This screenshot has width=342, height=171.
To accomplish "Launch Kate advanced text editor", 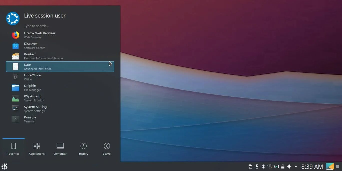I will (x=60, y=67).
